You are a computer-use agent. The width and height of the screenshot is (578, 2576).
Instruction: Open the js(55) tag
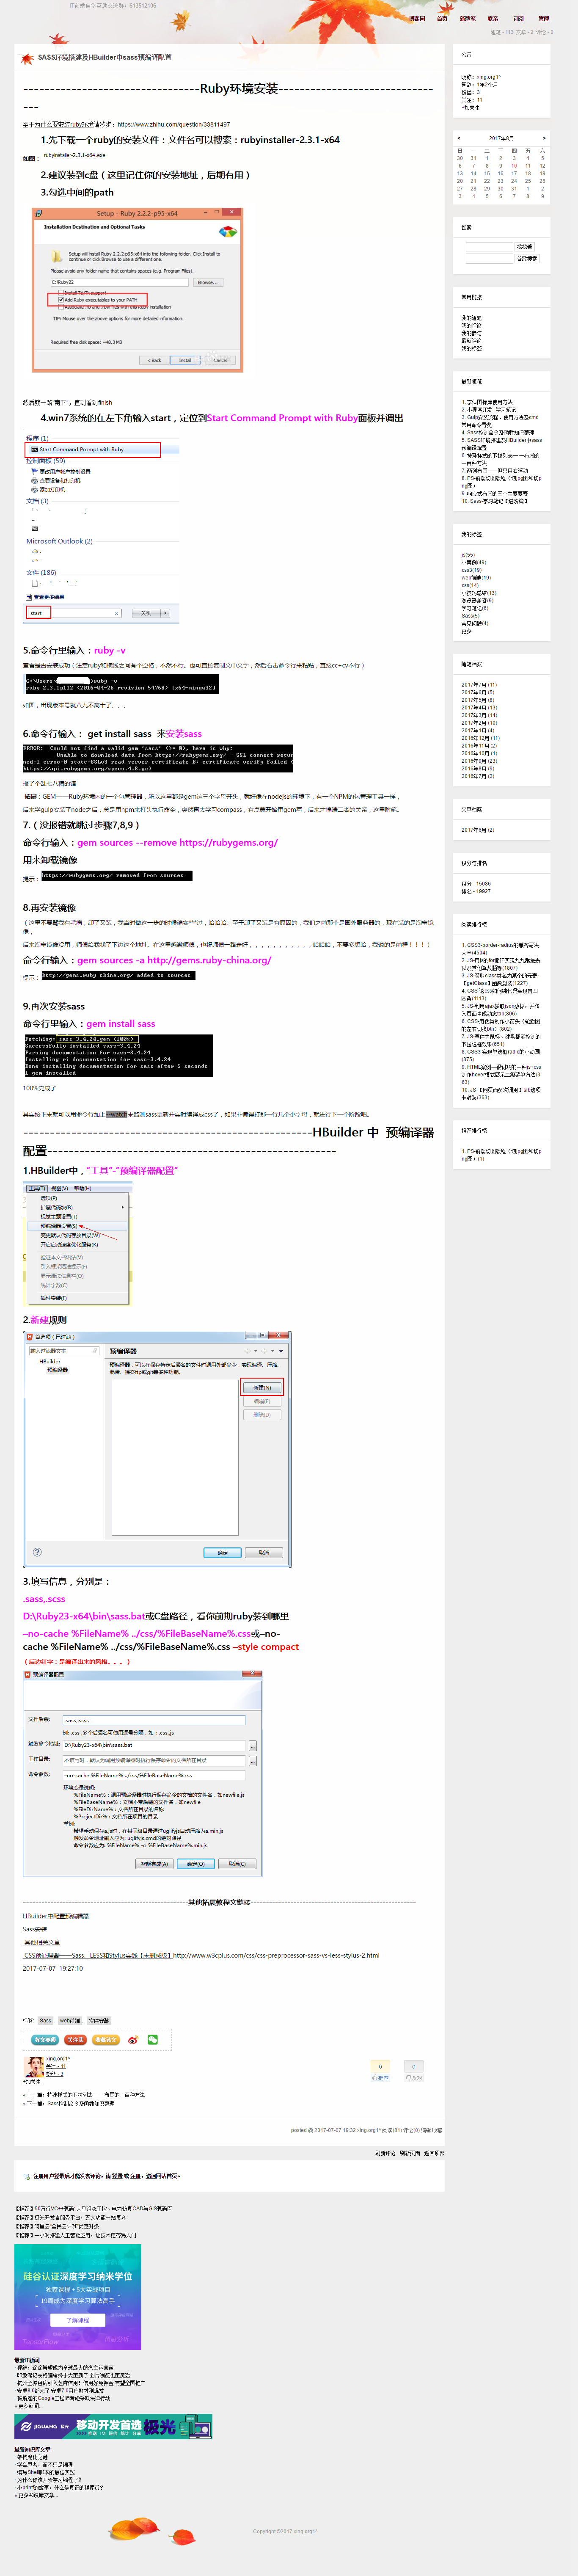pos(468,555)
